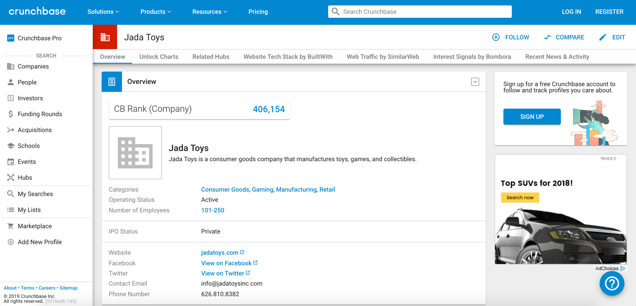Viewport: 636px width, 306px height.
Task: Click the Search Crunchbase input field
Action: (425, 12)
